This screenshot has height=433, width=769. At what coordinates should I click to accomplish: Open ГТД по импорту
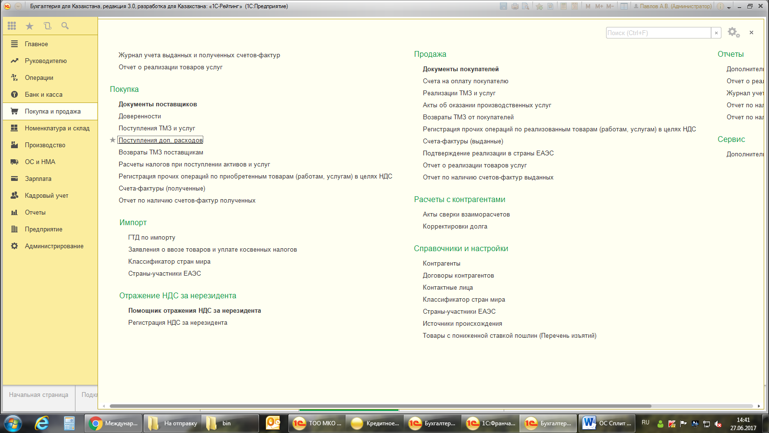(x=152, y=238)
